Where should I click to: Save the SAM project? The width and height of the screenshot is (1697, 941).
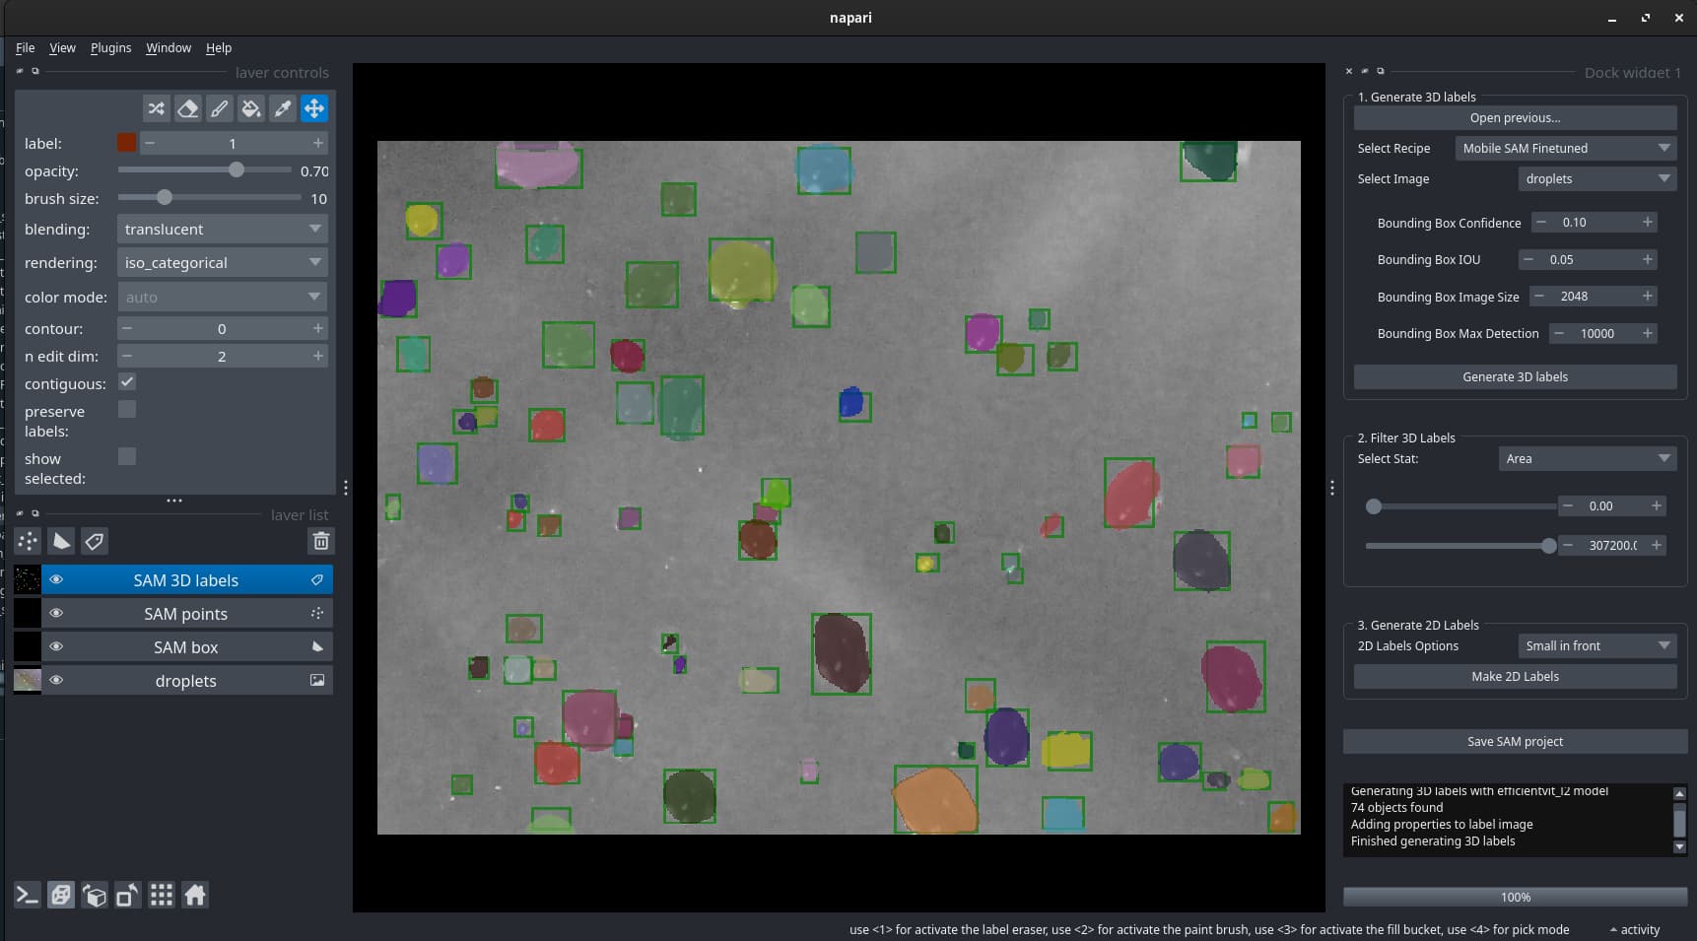click(x=1515, y=741)
